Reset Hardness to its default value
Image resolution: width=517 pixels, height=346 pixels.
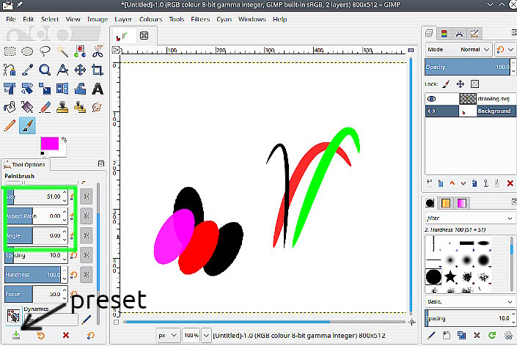click(73, 275)
